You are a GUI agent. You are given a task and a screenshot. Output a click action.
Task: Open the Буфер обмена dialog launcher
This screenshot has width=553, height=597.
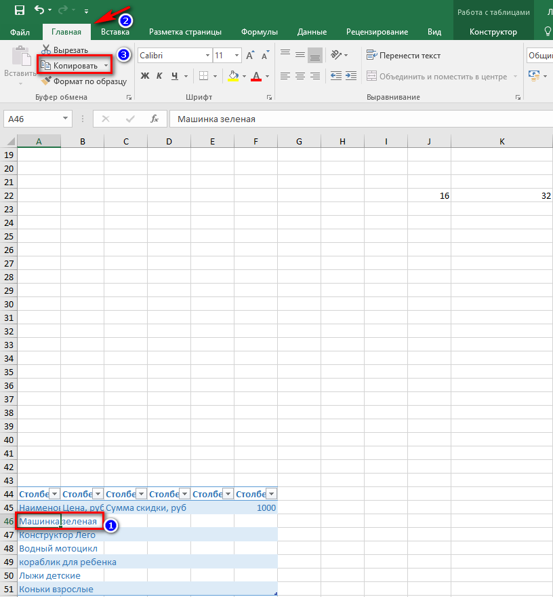click(x=129, y=98)
